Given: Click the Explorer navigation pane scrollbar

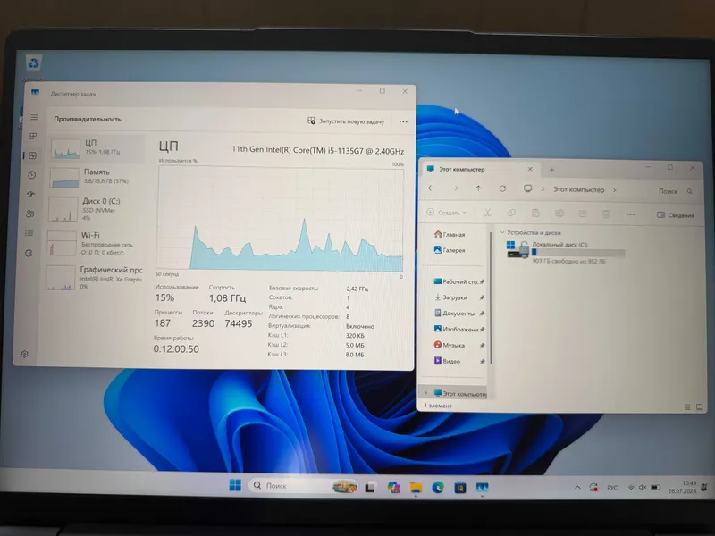Looking at the screenshot, I should [x=491, y=298].
